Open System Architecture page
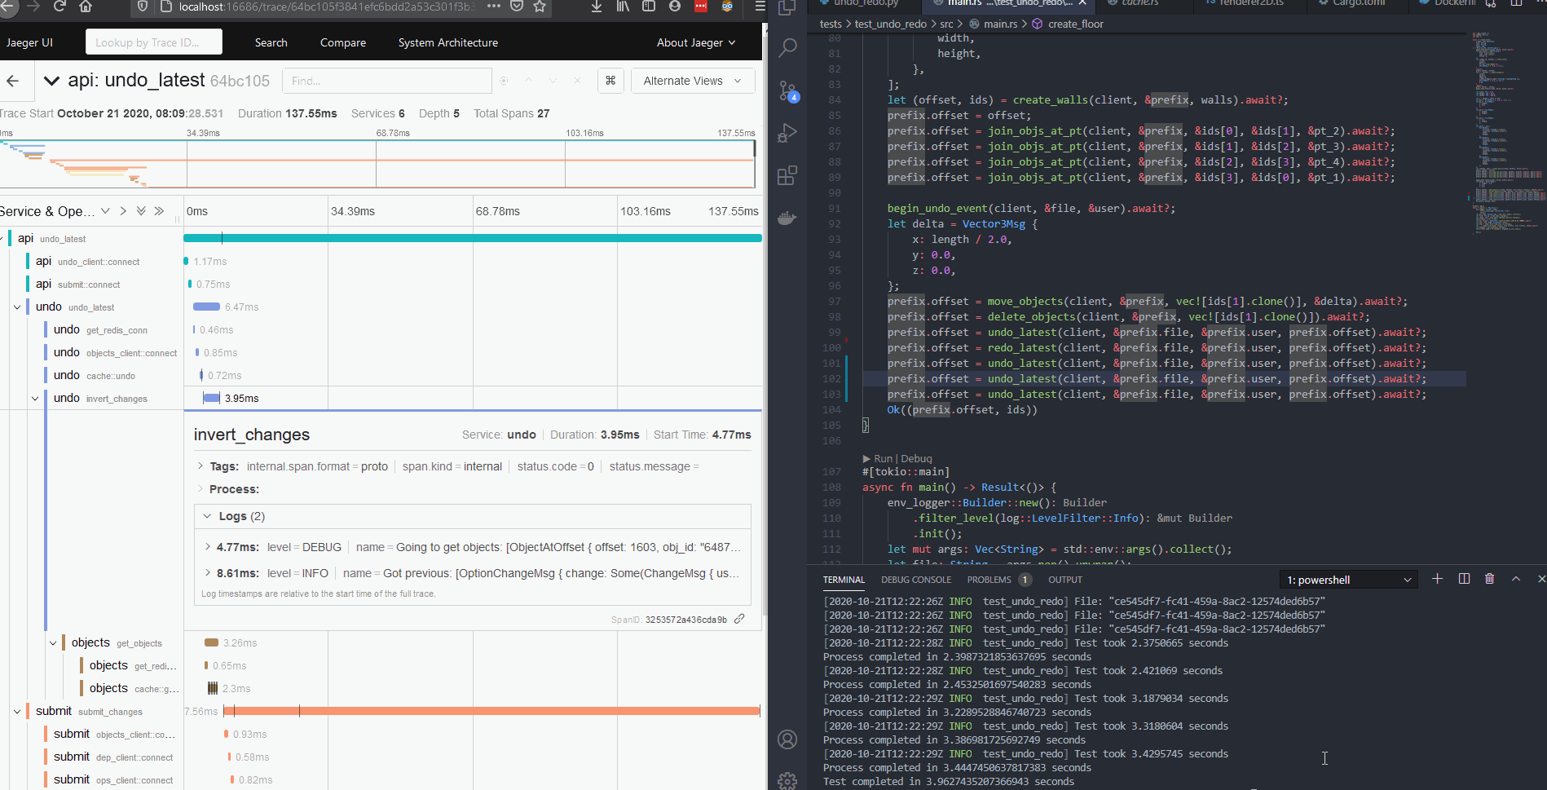 [448, 42]
